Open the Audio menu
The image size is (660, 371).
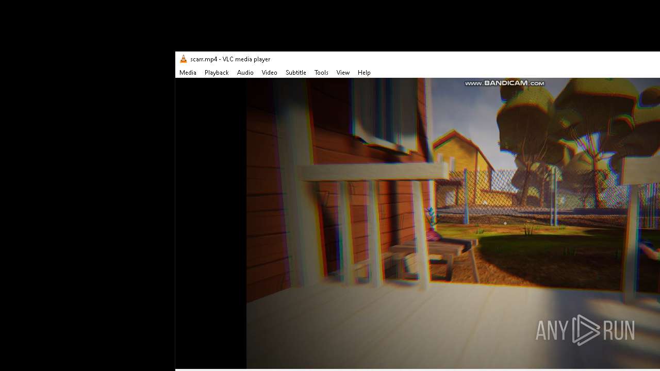click(245, 73)
